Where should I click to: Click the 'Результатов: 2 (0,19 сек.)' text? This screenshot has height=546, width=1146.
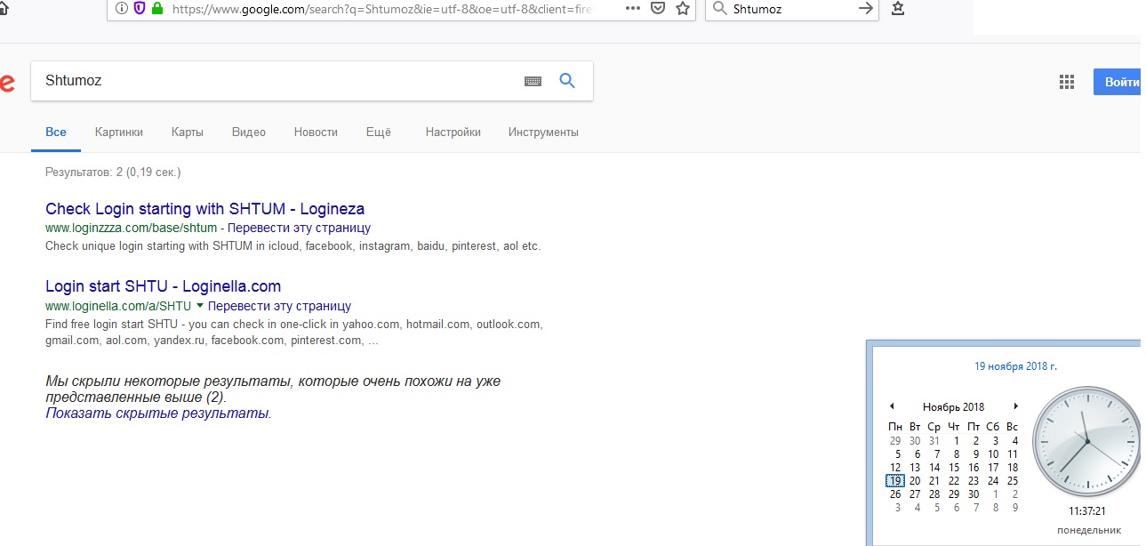coord(113,172)
